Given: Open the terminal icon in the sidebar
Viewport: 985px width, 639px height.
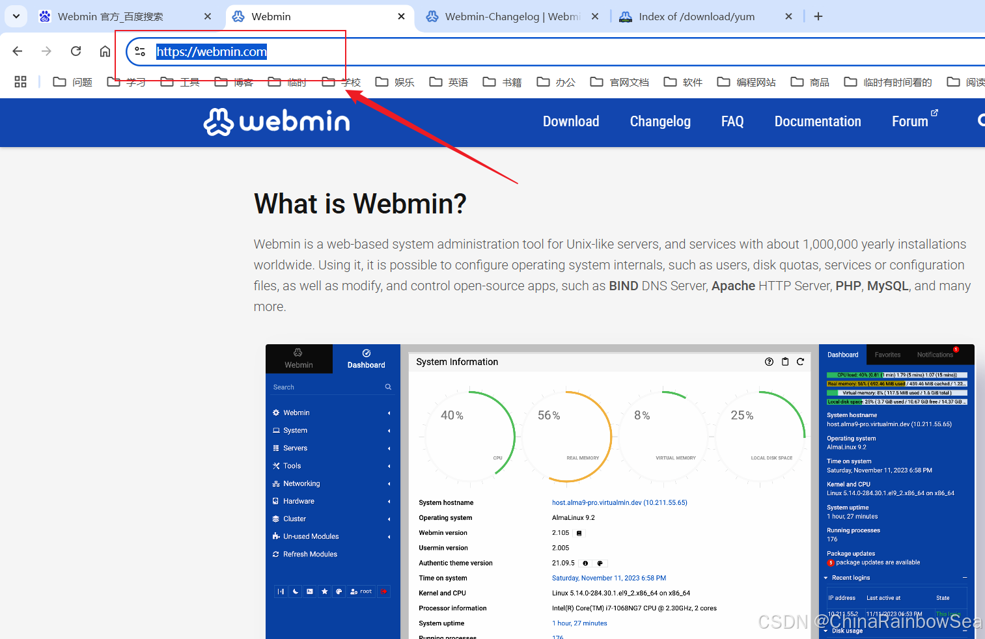Looking at the screenshot, I should click(x=309, y=591).
